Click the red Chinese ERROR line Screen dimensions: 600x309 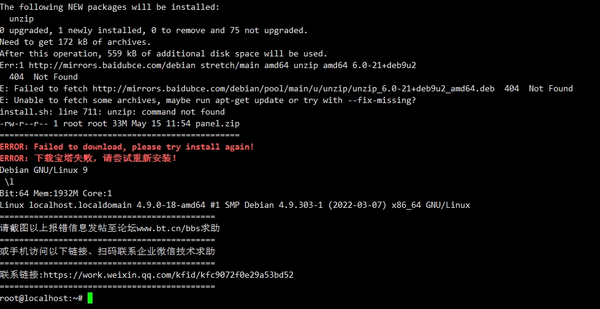88,158
